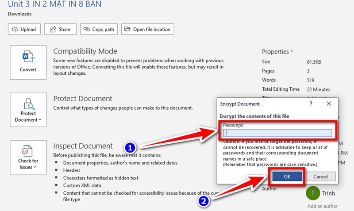Click the Size value 61.5KB
Screen dimensions: 354x211
[314, 62]
